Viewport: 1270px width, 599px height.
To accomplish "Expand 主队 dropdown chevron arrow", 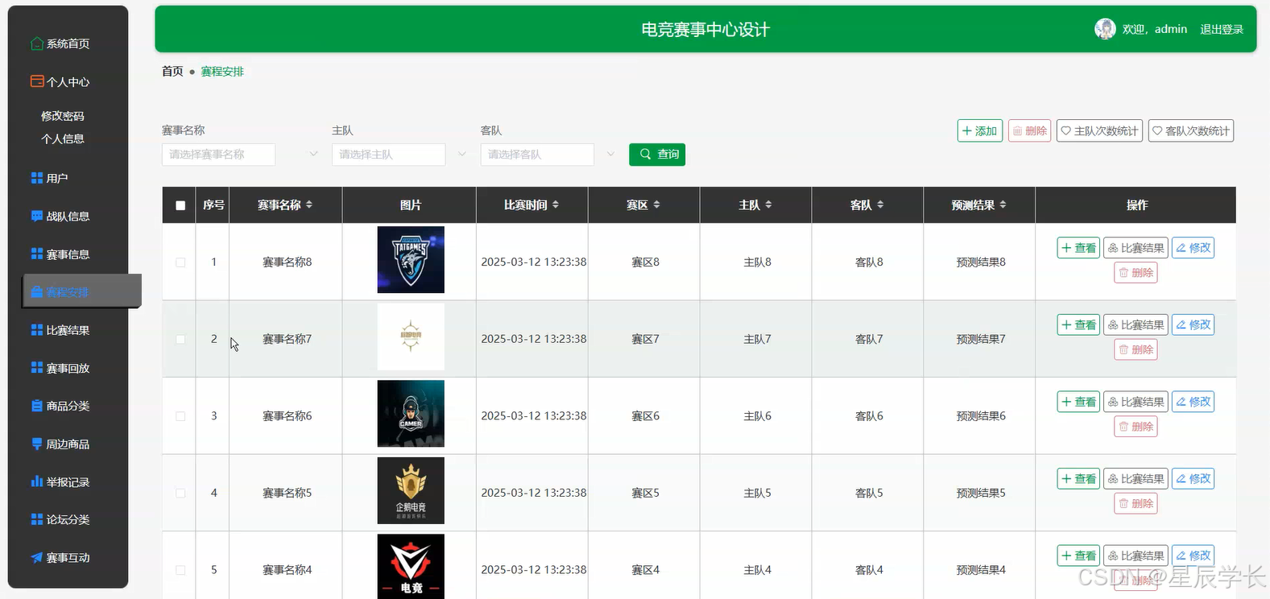I will pos(462,154).
